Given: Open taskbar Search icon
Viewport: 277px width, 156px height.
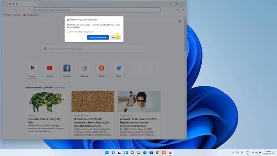Looking at the screenshot, I should pos(113,153).
